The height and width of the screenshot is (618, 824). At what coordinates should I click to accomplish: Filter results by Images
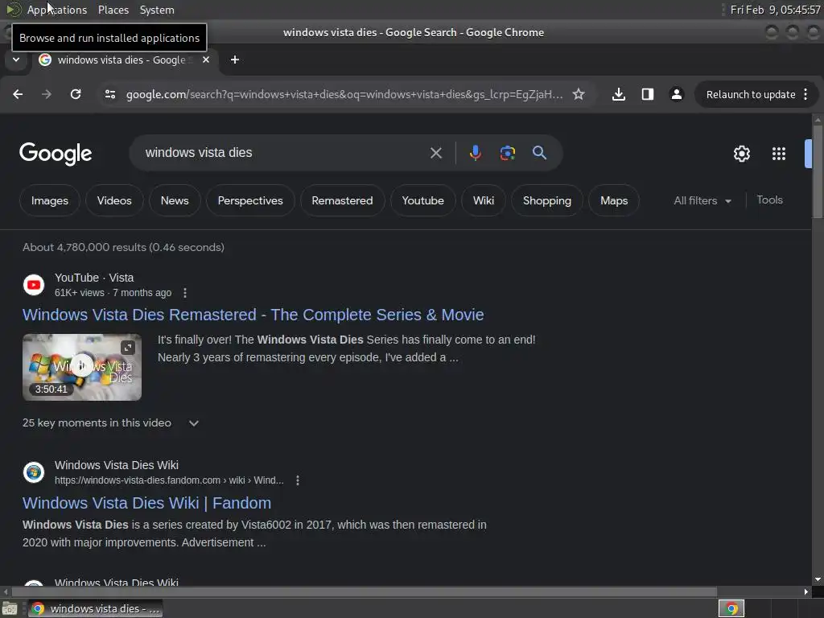click(x=49, y=200)
